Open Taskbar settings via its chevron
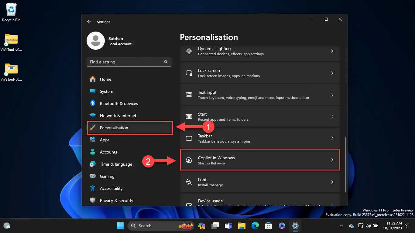 (332, 138)
